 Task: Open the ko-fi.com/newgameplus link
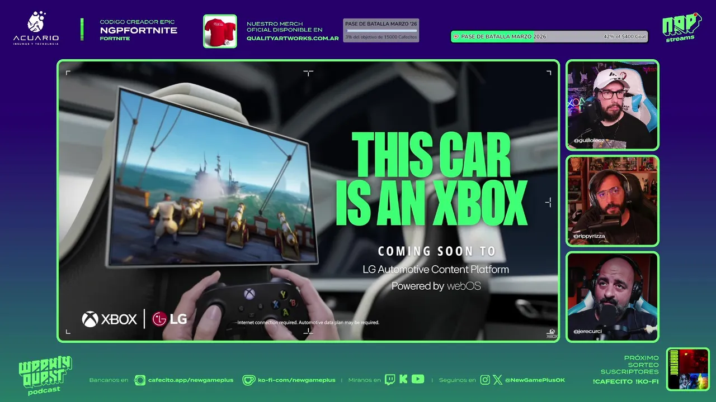296,380
